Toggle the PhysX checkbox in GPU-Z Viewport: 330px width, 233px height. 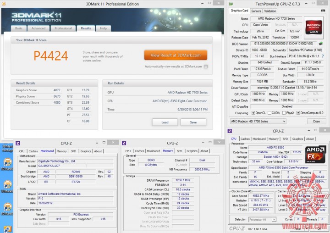[284, 113]
